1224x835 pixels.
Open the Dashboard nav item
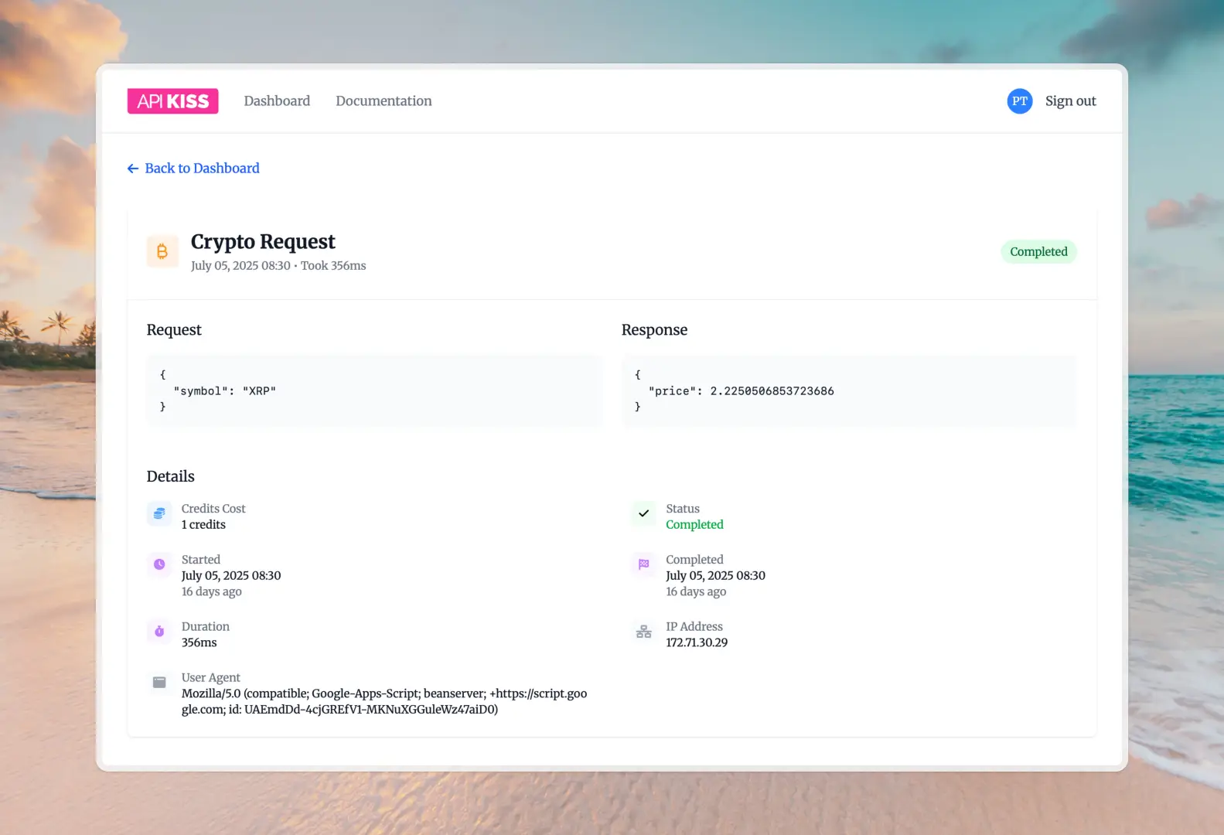277,101
